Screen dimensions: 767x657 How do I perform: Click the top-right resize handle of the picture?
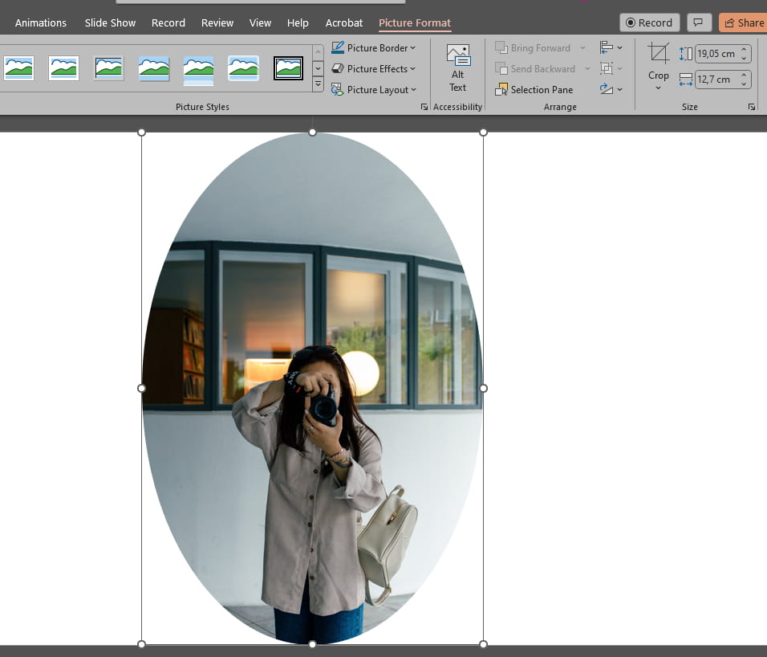click(483, 133)
